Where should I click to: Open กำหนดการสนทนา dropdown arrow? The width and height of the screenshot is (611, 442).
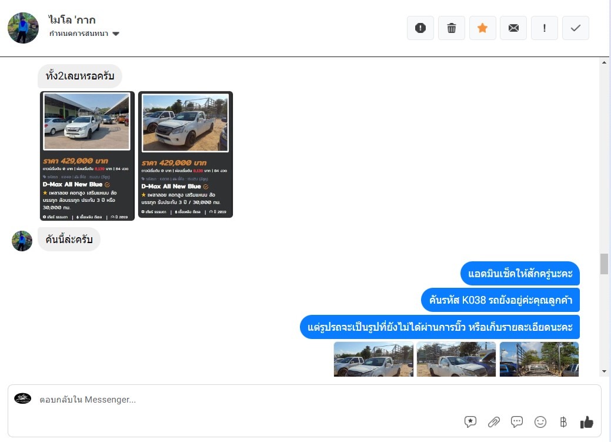coord(116,34)
